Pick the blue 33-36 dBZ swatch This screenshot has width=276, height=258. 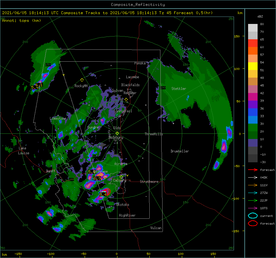tap(253, 112)
